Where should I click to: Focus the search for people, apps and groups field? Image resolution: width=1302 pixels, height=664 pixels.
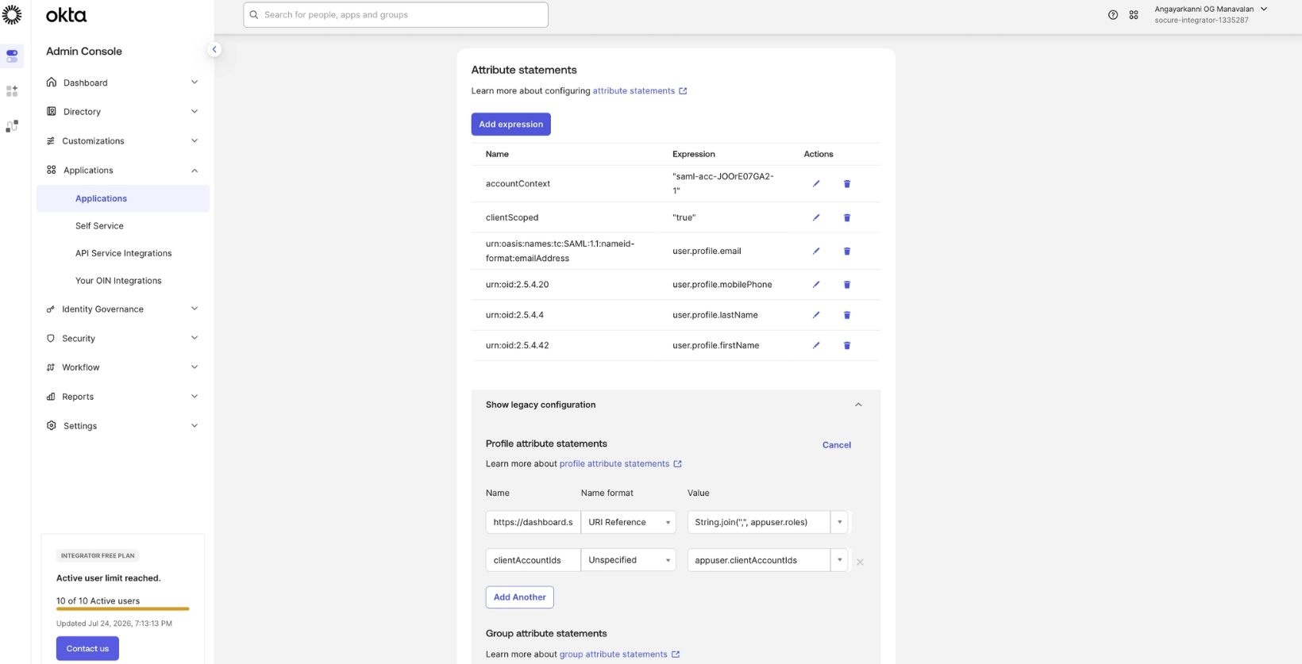click(395, 15)
